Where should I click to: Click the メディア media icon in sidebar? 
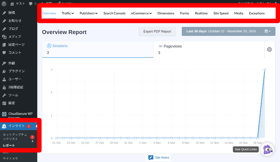pos(4,37)
